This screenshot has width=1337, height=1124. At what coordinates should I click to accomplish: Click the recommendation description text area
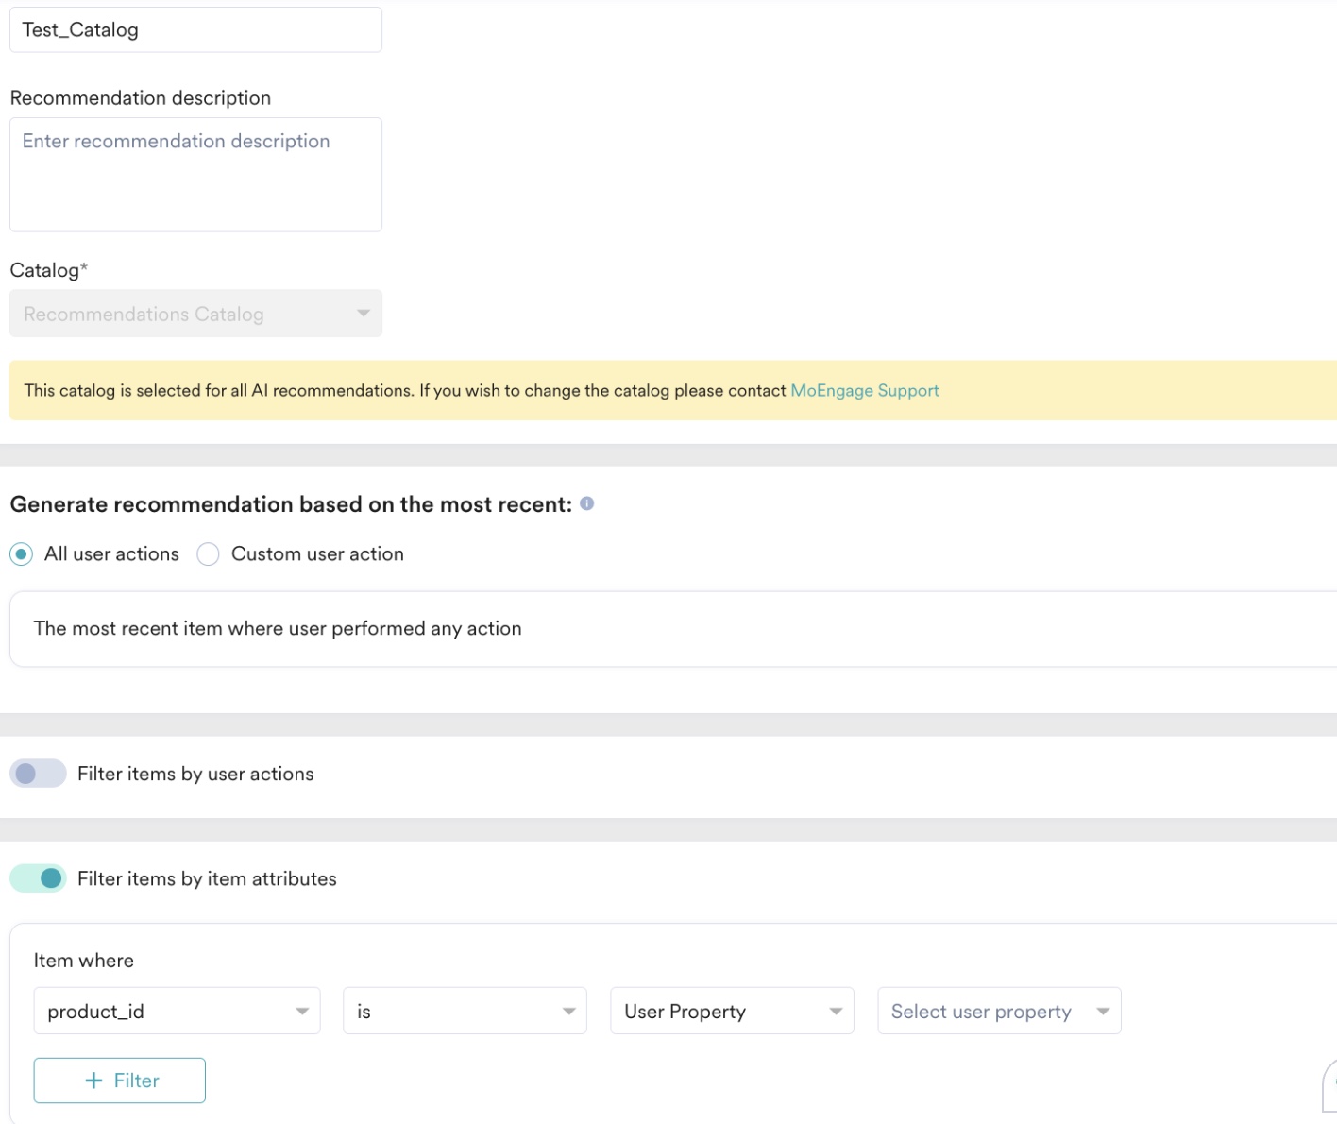(195, 175)
